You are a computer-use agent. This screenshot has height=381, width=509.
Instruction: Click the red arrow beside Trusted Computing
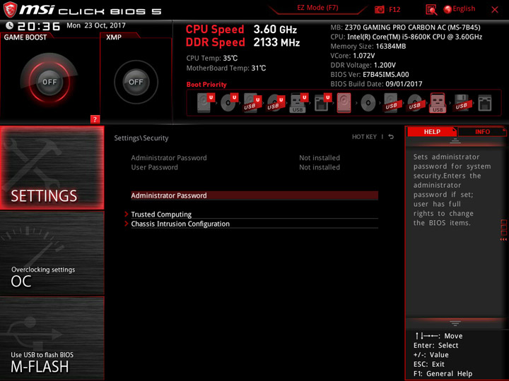point(127,214)
